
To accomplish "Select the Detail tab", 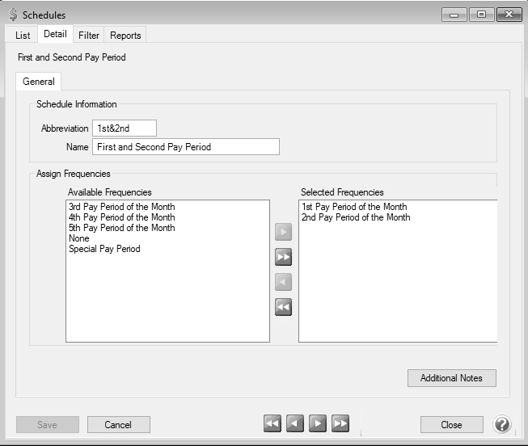I will (x=55, y=34).
